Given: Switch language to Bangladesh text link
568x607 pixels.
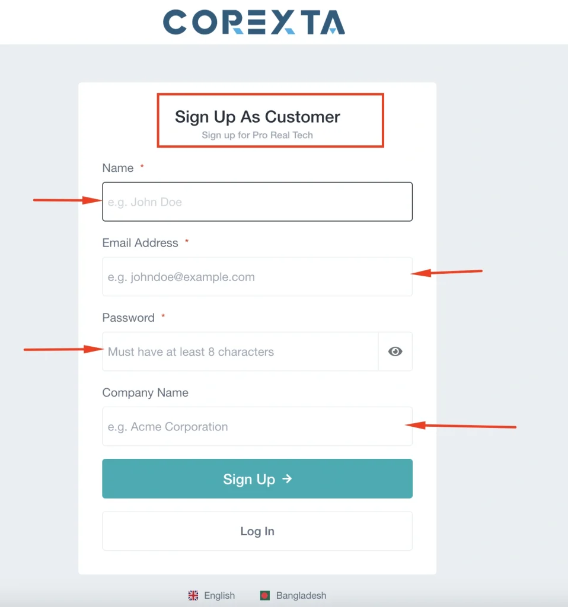Looking at the screenshot, I should click(301, 596).
